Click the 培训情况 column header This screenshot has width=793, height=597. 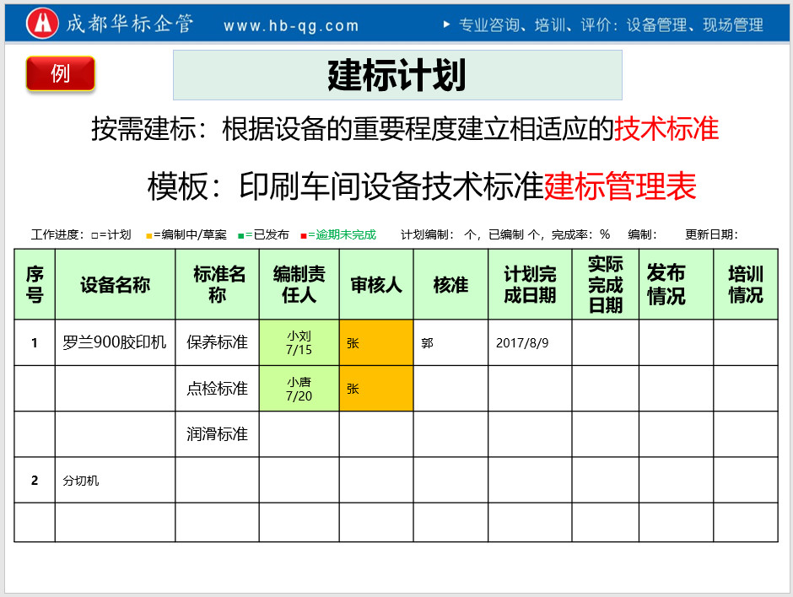(x=745, y=285)
